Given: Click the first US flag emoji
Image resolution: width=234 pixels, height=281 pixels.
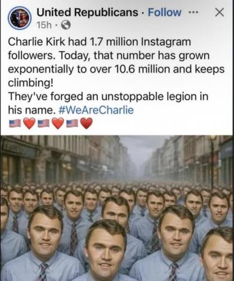Looking at the screenshot, I should (15, 124).
